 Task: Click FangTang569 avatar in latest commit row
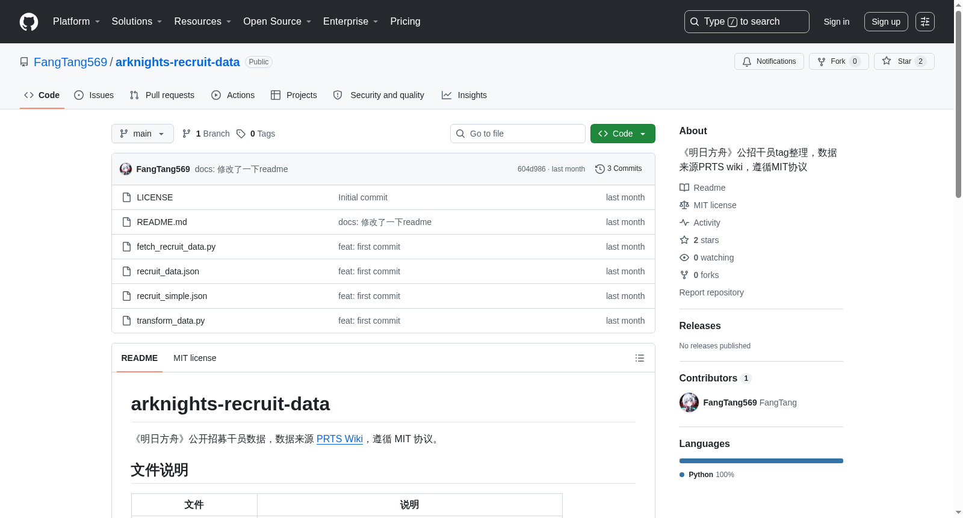click(x=126, y=169)
